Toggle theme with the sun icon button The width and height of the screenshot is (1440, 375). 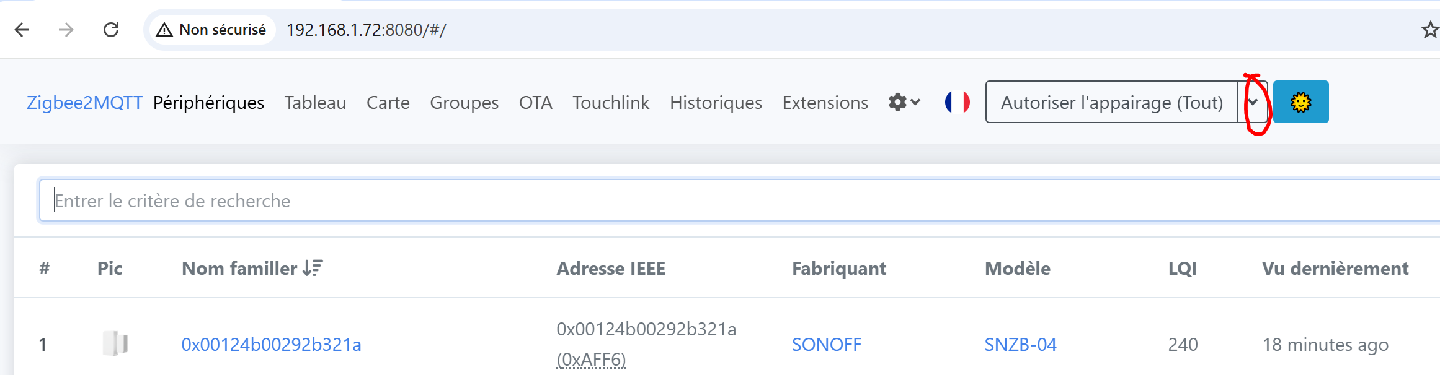[1300, 102]
